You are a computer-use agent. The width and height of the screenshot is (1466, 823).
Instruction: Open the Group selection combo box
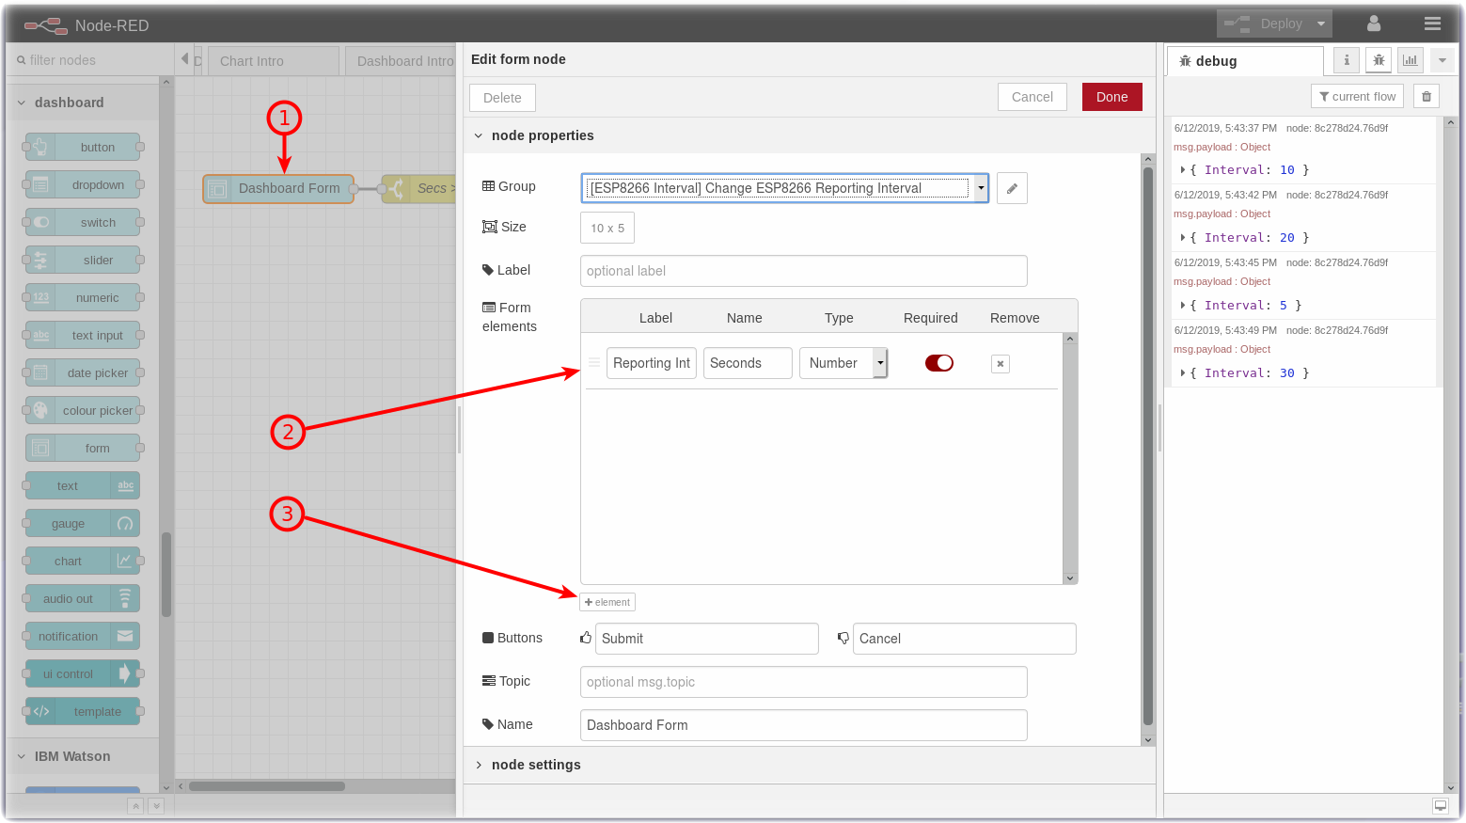point(784,188)
